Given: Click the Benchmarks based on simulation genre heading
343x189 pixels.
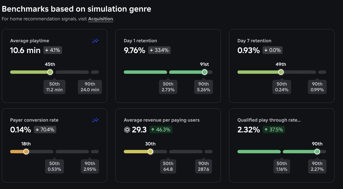Looking at the screenshot, I should tap(76, 9).
